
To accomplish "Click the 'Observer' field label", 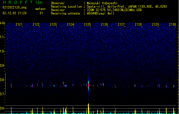I will [58, 3].
